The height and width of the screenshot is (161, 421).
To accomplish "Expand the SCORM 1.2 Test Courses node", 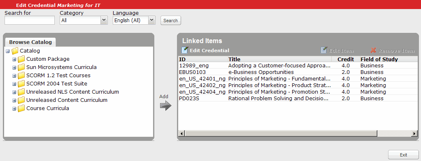I will pyautogui.click(x=14, y=76).
